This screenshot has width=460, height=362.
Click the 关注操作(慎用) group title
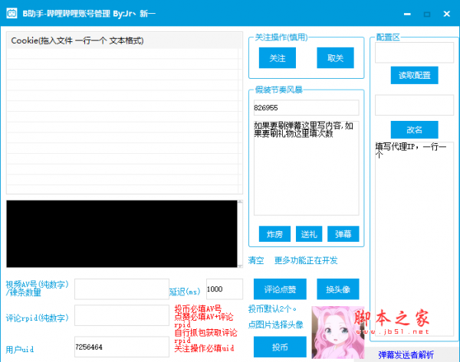[281, 38]
